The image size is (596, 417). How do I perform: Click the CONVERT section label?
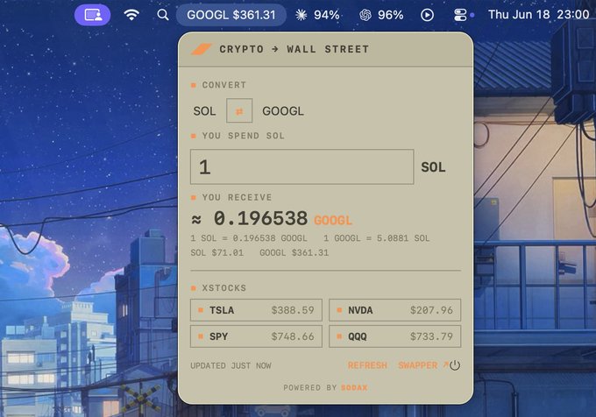click(x=223, y=85)
